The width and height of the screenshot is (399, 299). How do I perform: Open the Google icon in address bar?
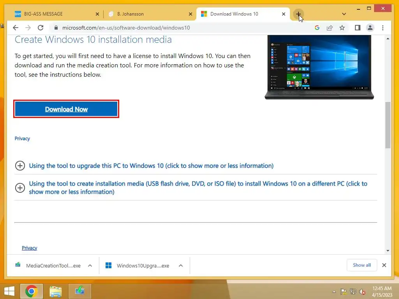click(317, 28)
